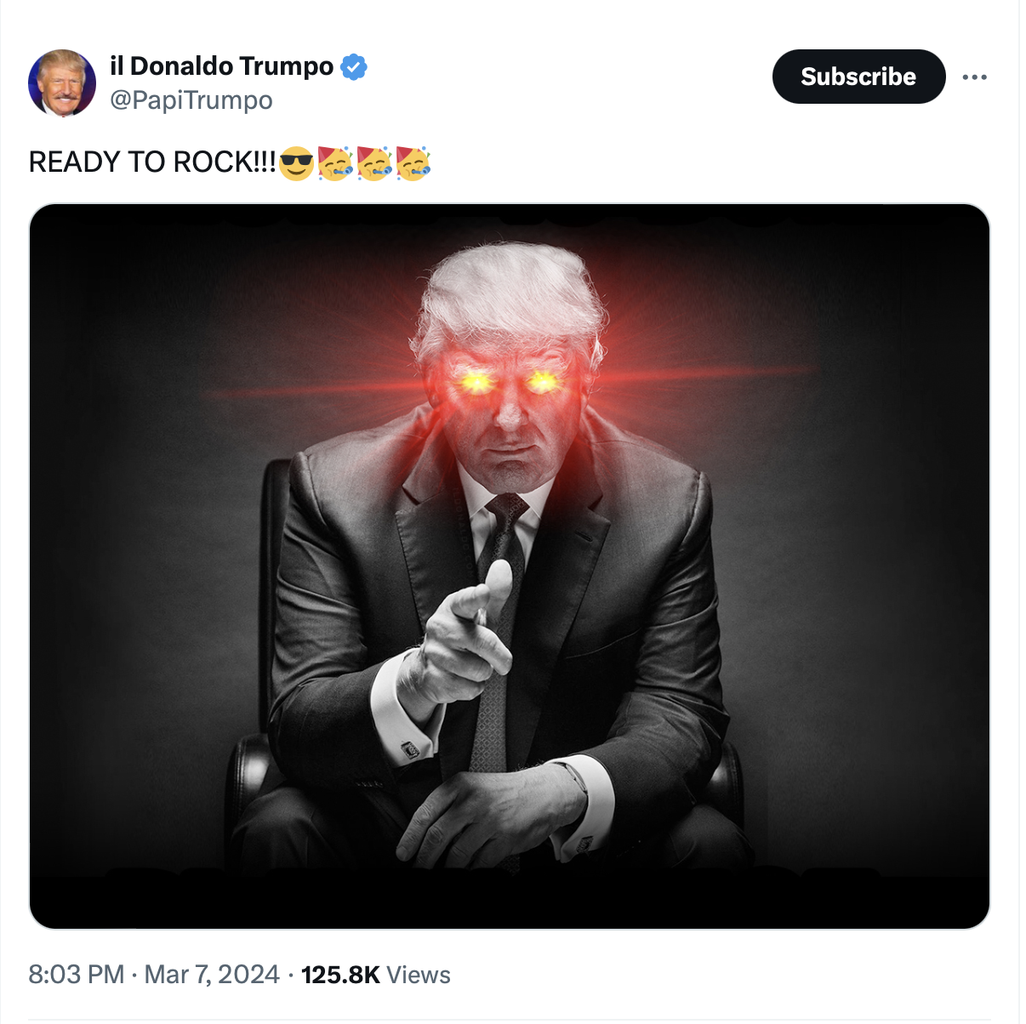Click the Mar 7, 2024 date
The image size is (1026, 1024).
point(212,974)
